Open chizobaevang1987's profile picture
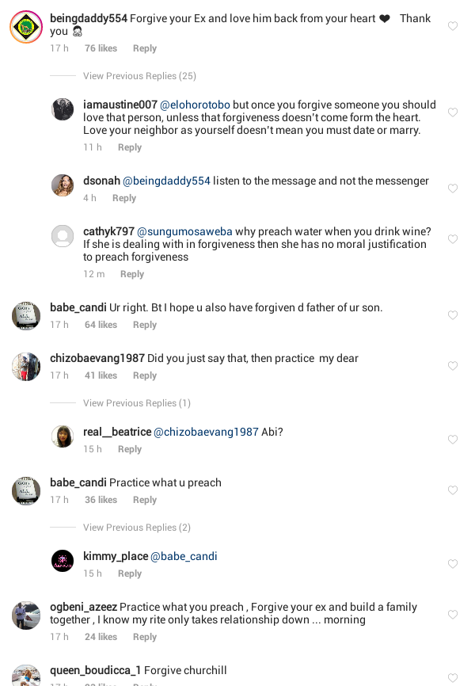This screenshot has height=686, width=475. [26, 367]
